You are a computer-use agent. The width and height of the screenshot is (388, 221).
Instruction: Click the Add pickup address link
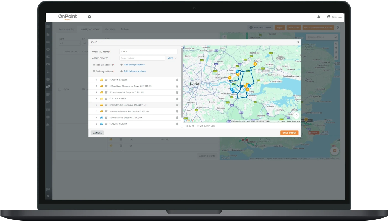tap(134, 65)
